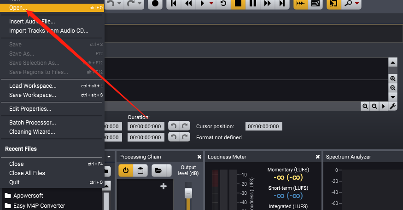Click the Momentary (LUFS) label
The image size is (403, 210).
[x=288, y=170]
